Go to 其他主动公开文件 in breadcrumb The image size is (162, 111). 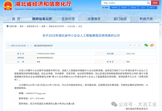(56, 26)
